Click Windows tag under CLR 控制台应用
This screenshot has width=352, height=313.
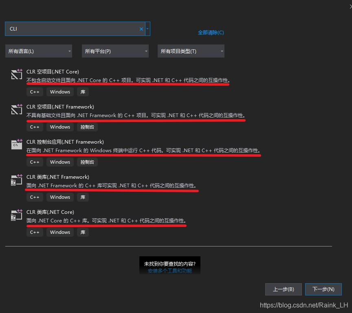point(60,162)
